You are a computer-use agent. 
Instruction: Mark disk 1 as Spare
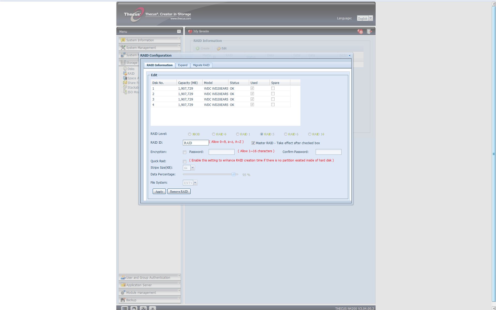tap(273, 88)
